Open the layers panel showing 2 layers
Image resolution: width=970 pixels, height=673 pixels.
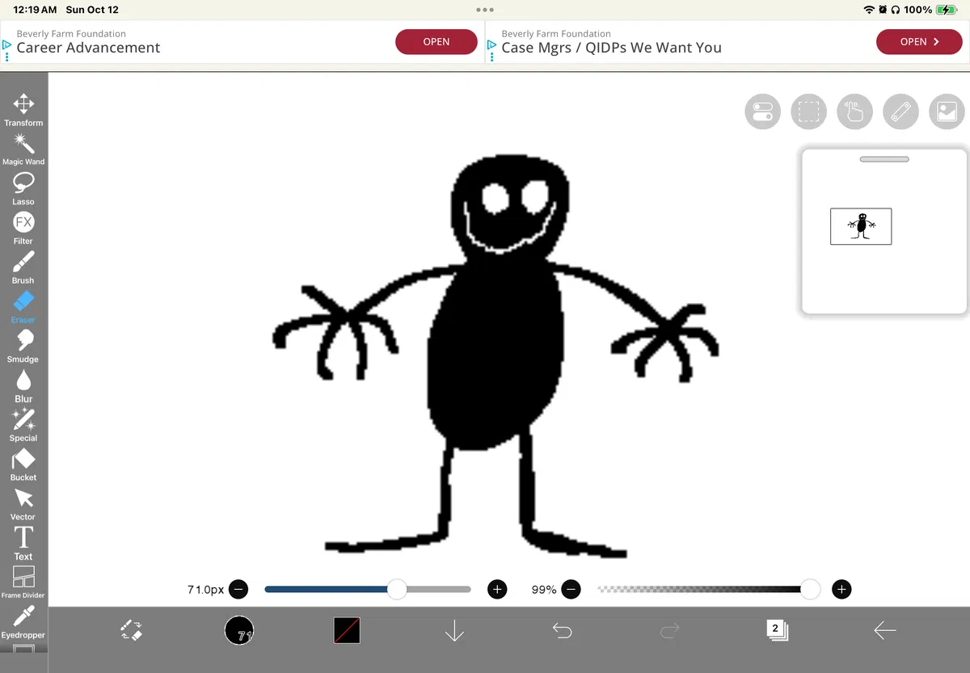coord(777,630)
